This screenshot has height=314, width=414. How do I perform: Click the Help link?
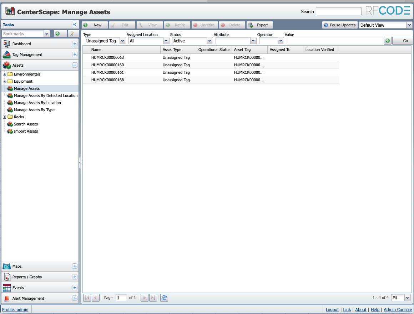click(x=375, y=309)
